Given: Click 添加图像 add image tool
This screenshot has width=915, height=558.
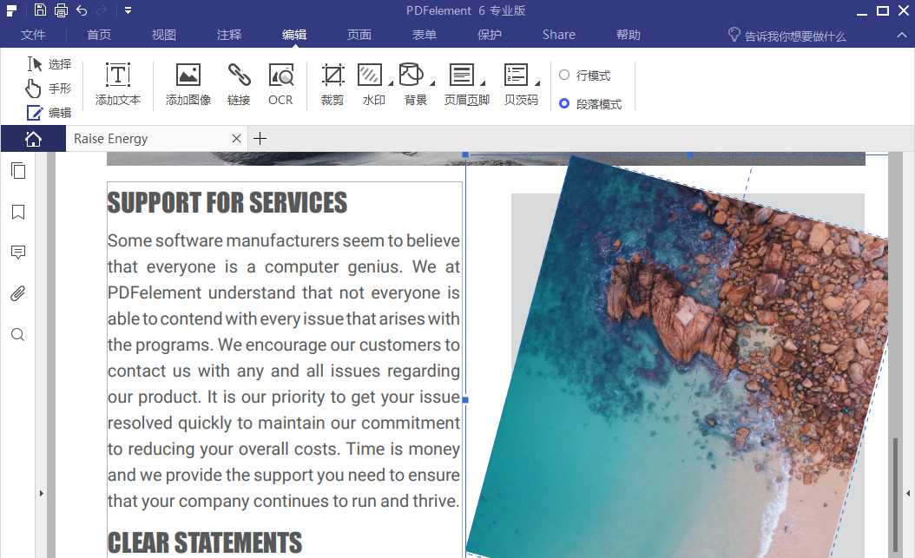Looking at the screenshot, I should coord(188,84).
